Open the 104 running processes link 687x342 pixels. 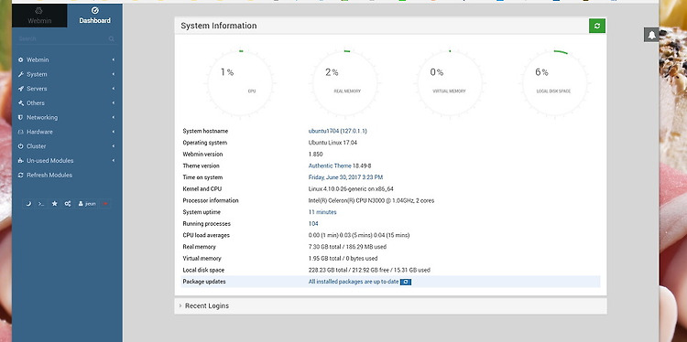313,224
